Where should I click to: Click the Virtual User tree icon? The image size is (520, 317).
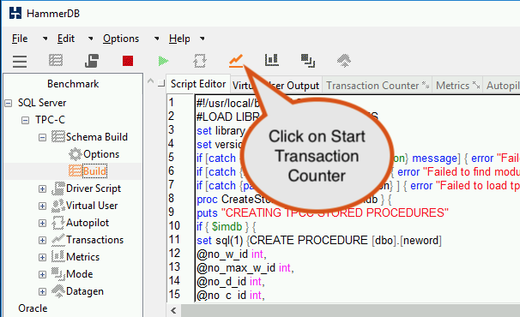[x=58, y=206]
